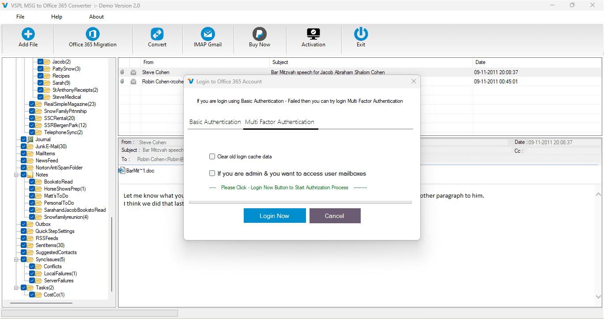
Task: Select the HorseShowsPrep(1) folder
Action: point(65,189)
